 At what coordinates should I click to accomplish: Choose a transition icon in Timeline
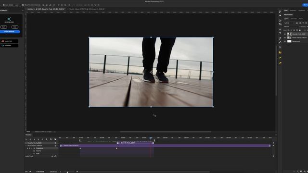point(55,139)
